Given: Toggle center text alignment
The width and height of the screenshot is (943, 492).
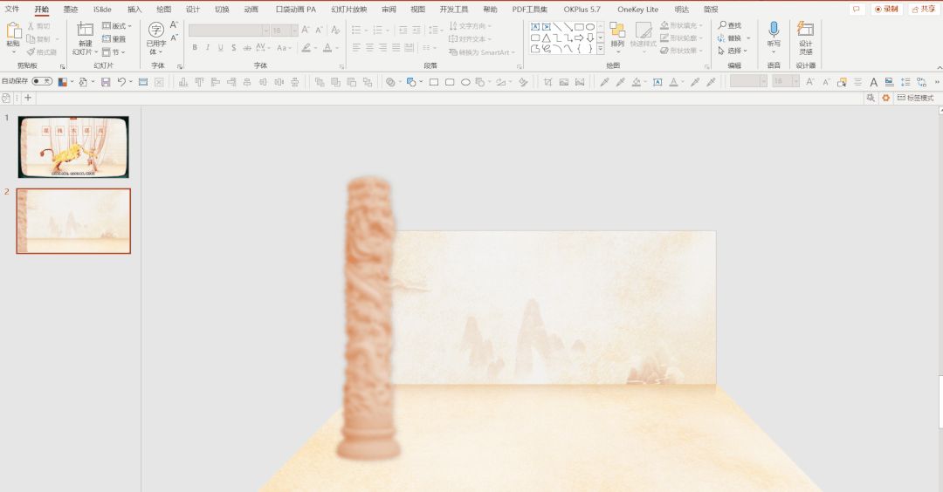Looking at the screenshot, I should point(370,47).
